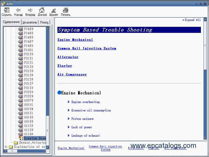
Task: Click the book icon beside U110A
Action: coord(21,134)
